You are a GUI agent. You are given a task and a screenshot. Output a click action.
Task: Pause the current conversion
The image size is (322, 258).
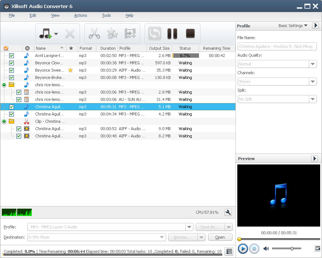coord(172,33)
